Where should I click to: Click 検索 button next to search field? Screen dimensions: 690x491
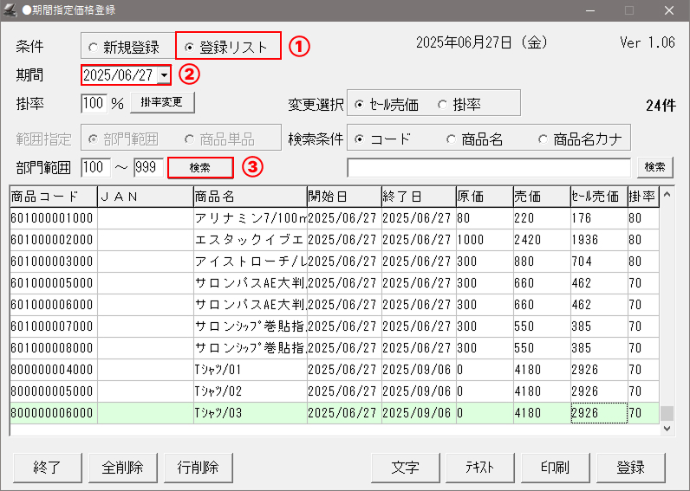655,167
